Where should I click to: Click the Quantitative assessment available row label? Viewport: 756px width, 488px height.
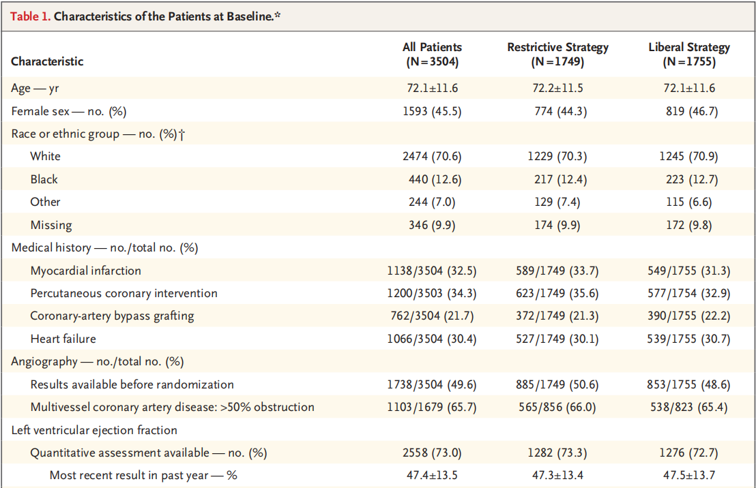click(x=149, y=453)
